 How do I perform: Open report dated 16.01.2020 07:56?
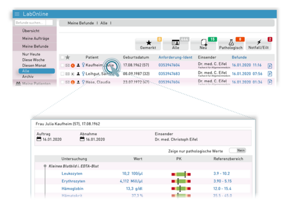coord(247,74)
